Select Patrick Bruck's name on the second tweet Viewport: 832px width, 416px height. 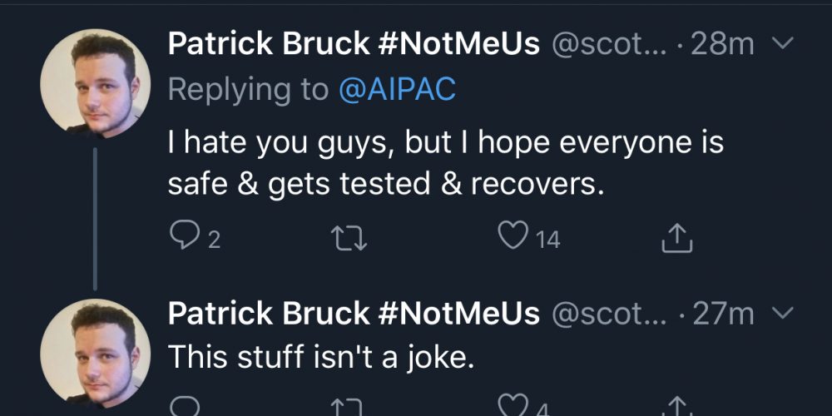tap(354, 314)
